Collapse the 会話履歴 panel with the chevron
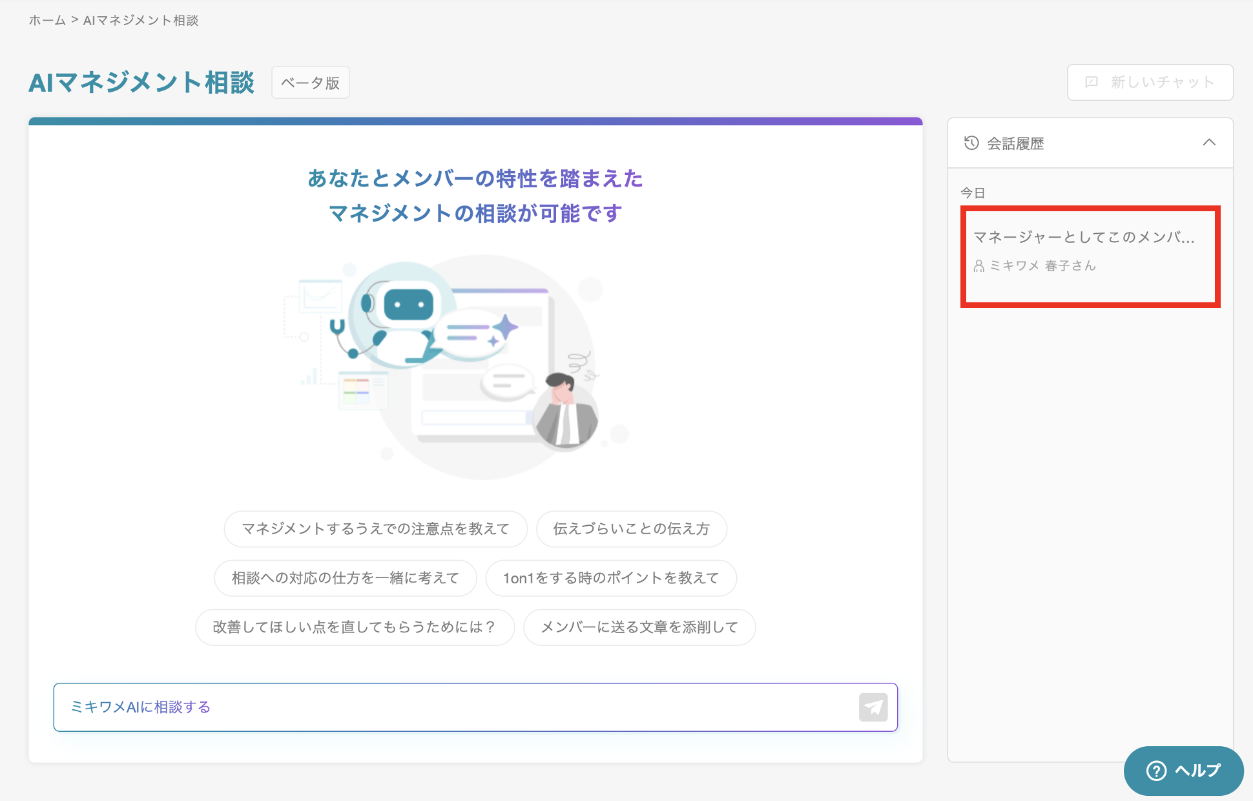Image resolution: width=1253 pixels, height=801 pixels. click(x=1208, y=143)
